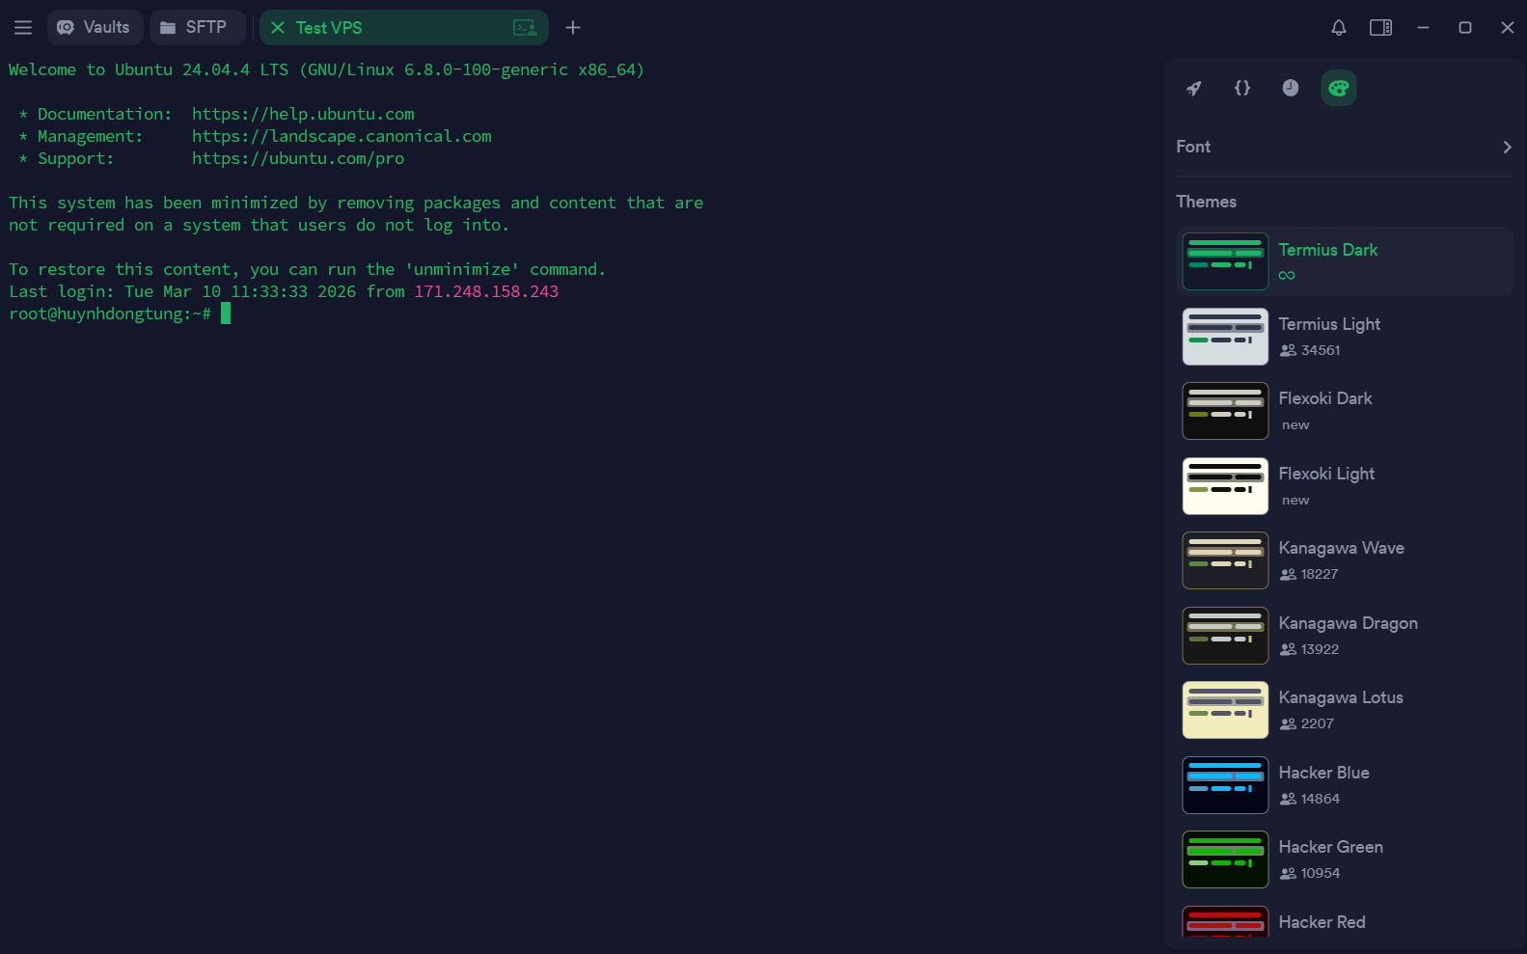Pick the Hacker Blue theme

click(1323, 785)
